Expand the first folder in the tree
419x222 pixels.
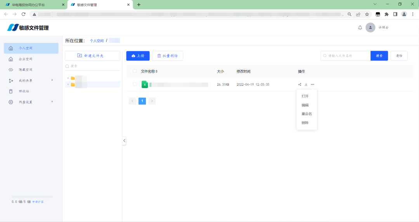[68, 78]
